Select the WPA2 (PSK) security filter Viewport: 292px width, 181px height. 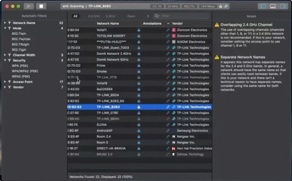click(20, 77)
